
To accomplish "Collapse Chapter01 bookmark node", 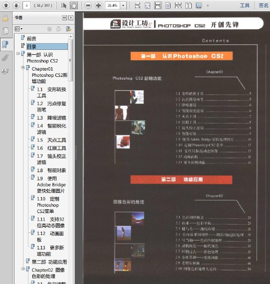I will (22, 68).
